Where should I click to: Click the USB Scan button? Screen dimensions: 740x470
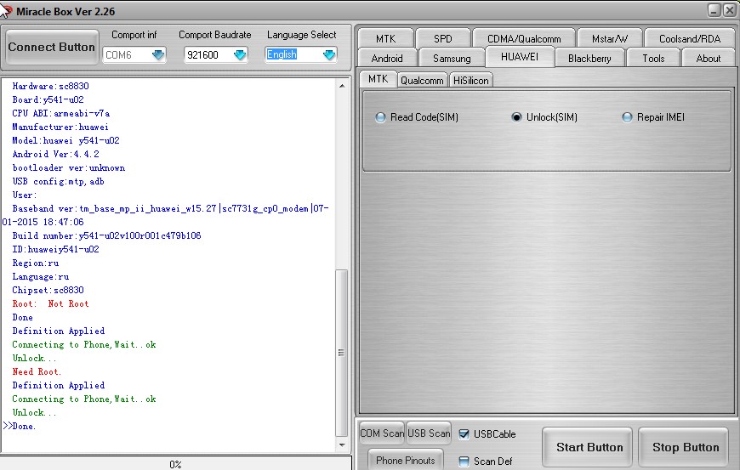click(x=429, y=433)
